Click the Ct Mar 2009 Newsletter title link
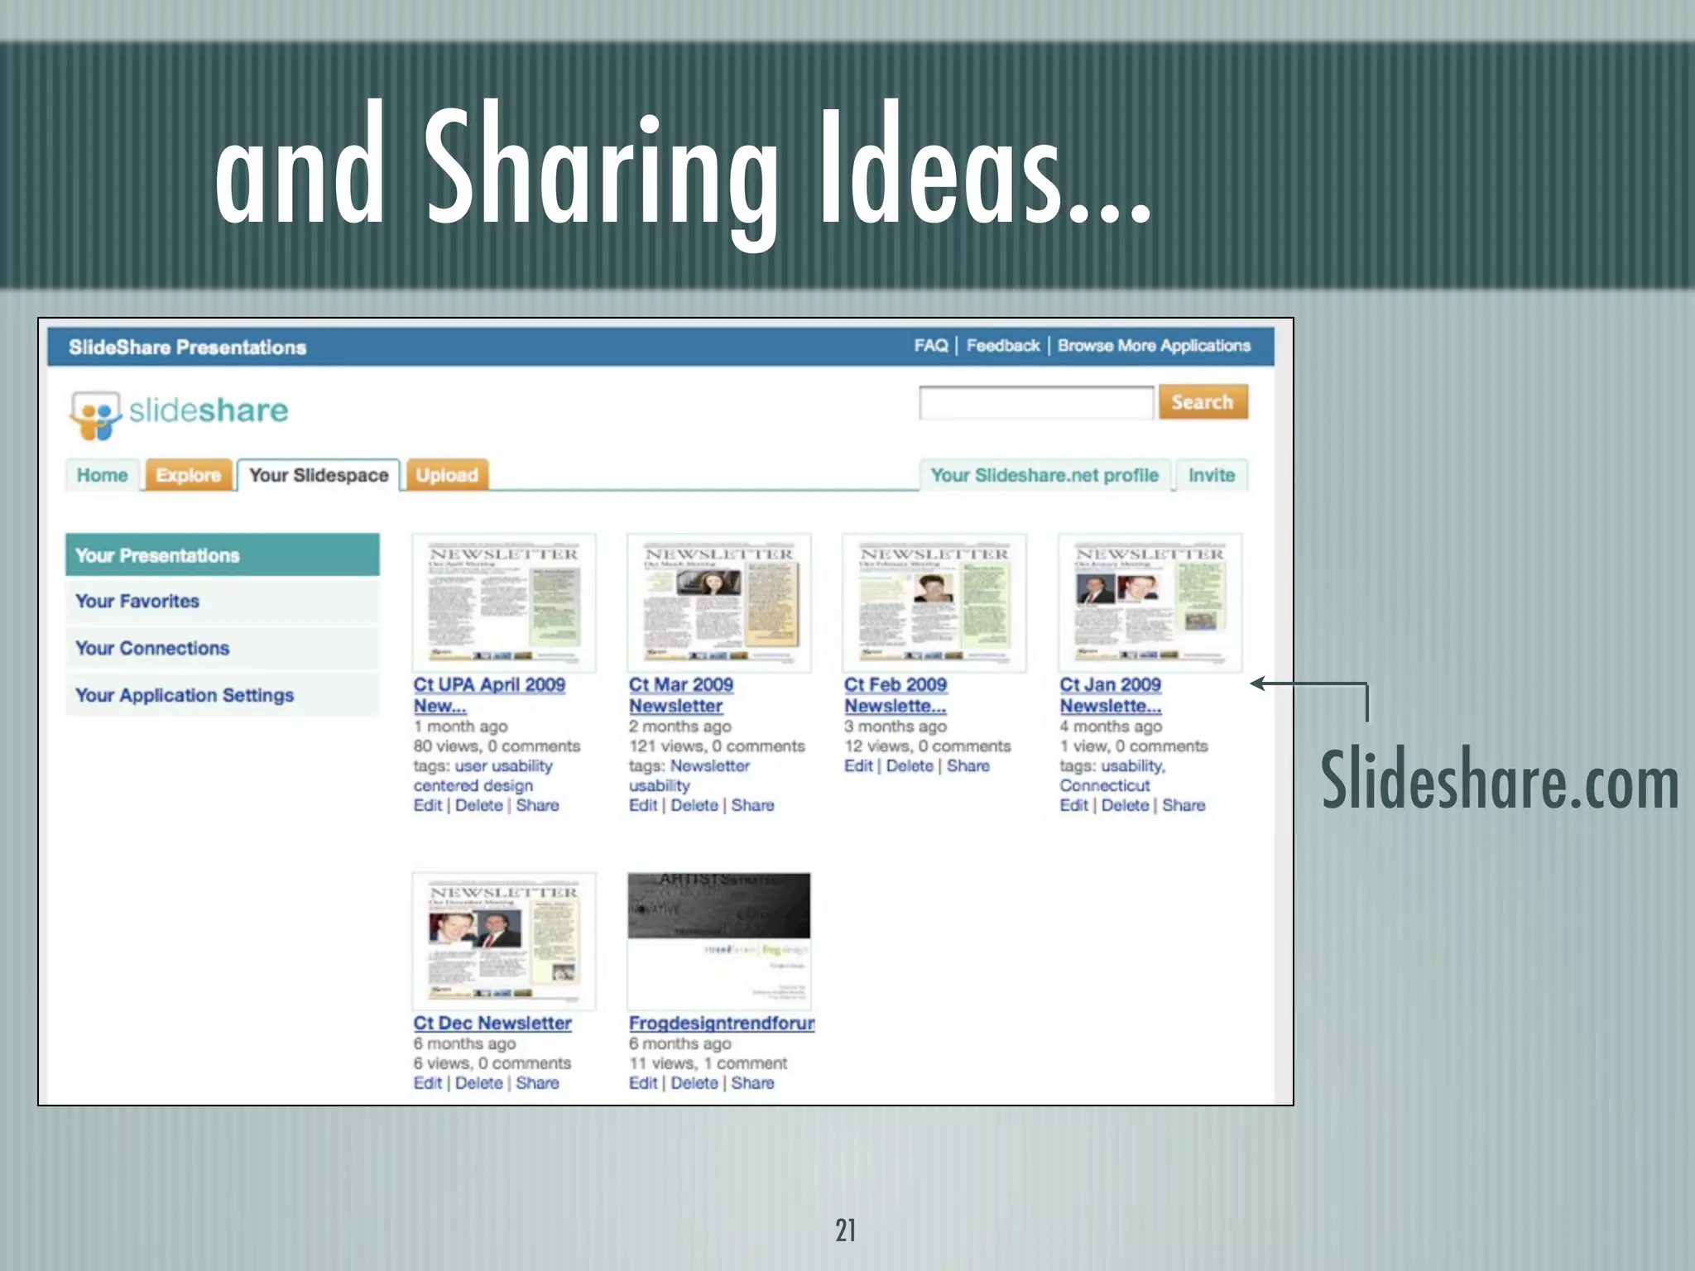Screen dimensions: 1695x1271 [681, 695]
